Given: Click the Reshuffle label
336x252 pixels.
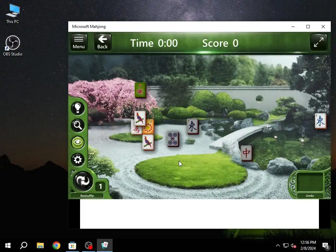Looking at the screenshot, I should tap(87, 196).
